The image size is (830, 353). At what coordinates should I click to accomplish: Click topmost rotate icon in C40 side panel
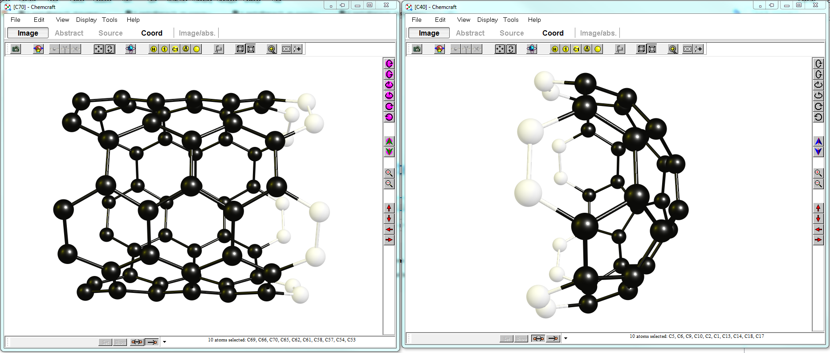818,64
